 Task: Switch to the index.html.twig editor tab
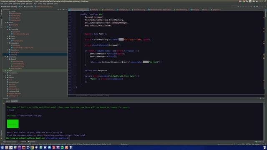(181, 10)
